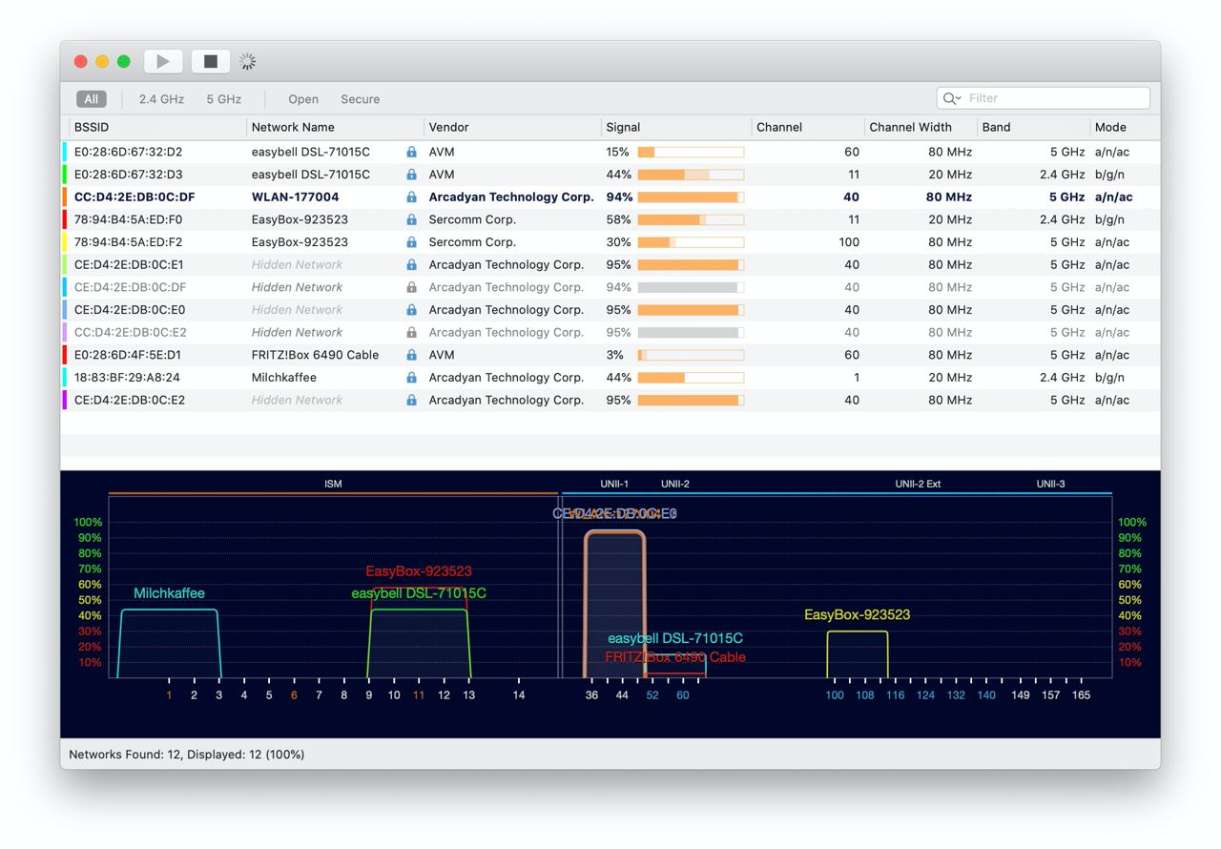This screenshot has width=1221, height=849.
Task: Show only Open networks
Action: tap(303, 99)
